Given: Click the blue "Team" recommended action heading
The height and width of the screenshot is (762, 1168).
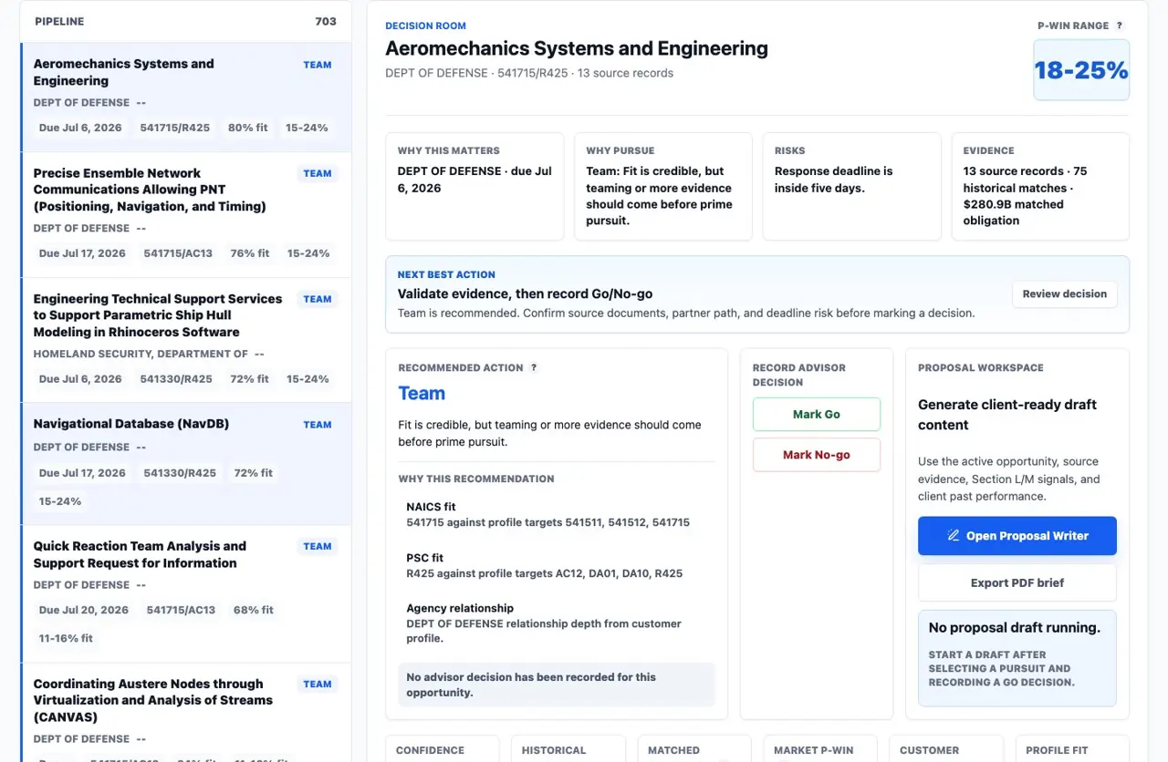Looking at the screenshot, I should pyautogui.click(x=422, y=394).
